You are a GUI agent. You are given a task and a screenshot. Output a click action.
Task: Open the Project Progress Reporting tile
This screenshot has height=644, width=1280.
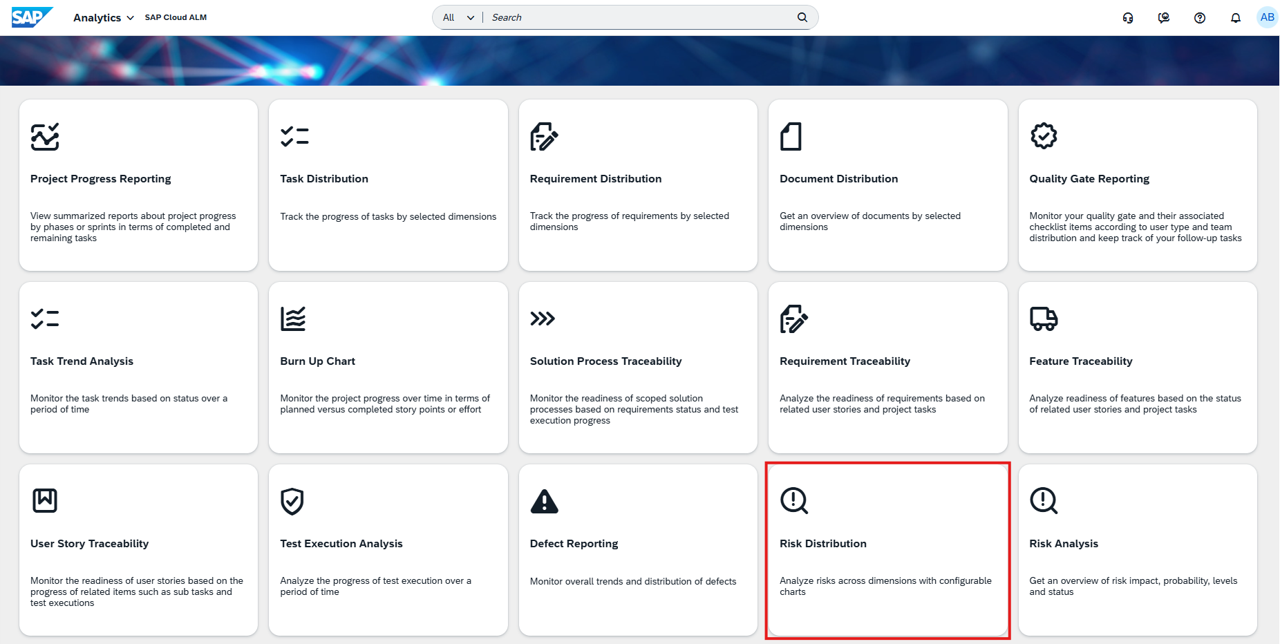click(x=138, y=185)
